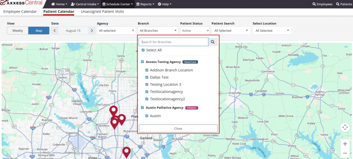
Task: Uncheck Testing Location 3
Action: point(147,84)
